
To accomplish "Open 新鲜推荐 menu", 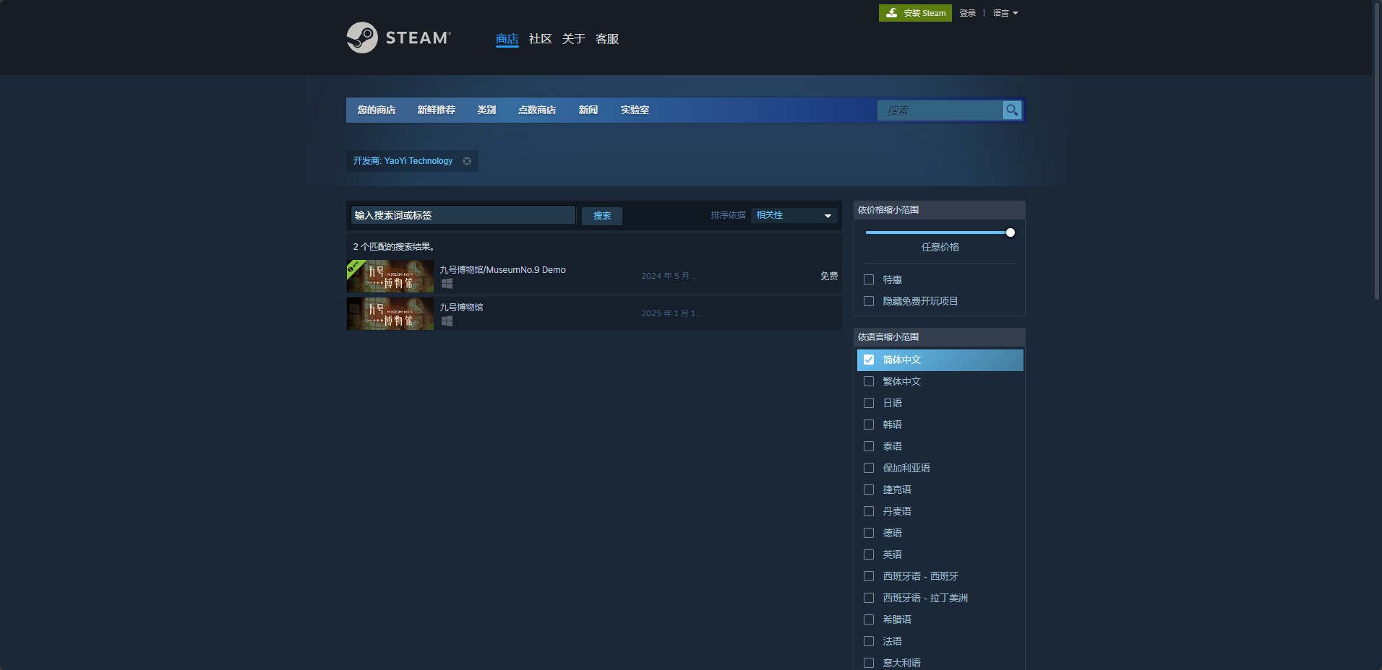I will tap(436, 110).
